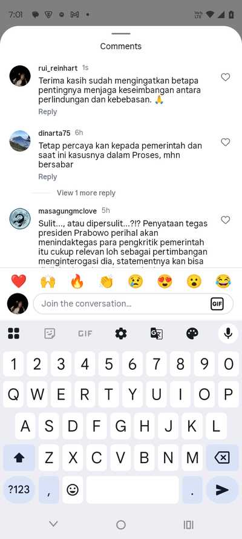Open keyboard translate tool

157,333
